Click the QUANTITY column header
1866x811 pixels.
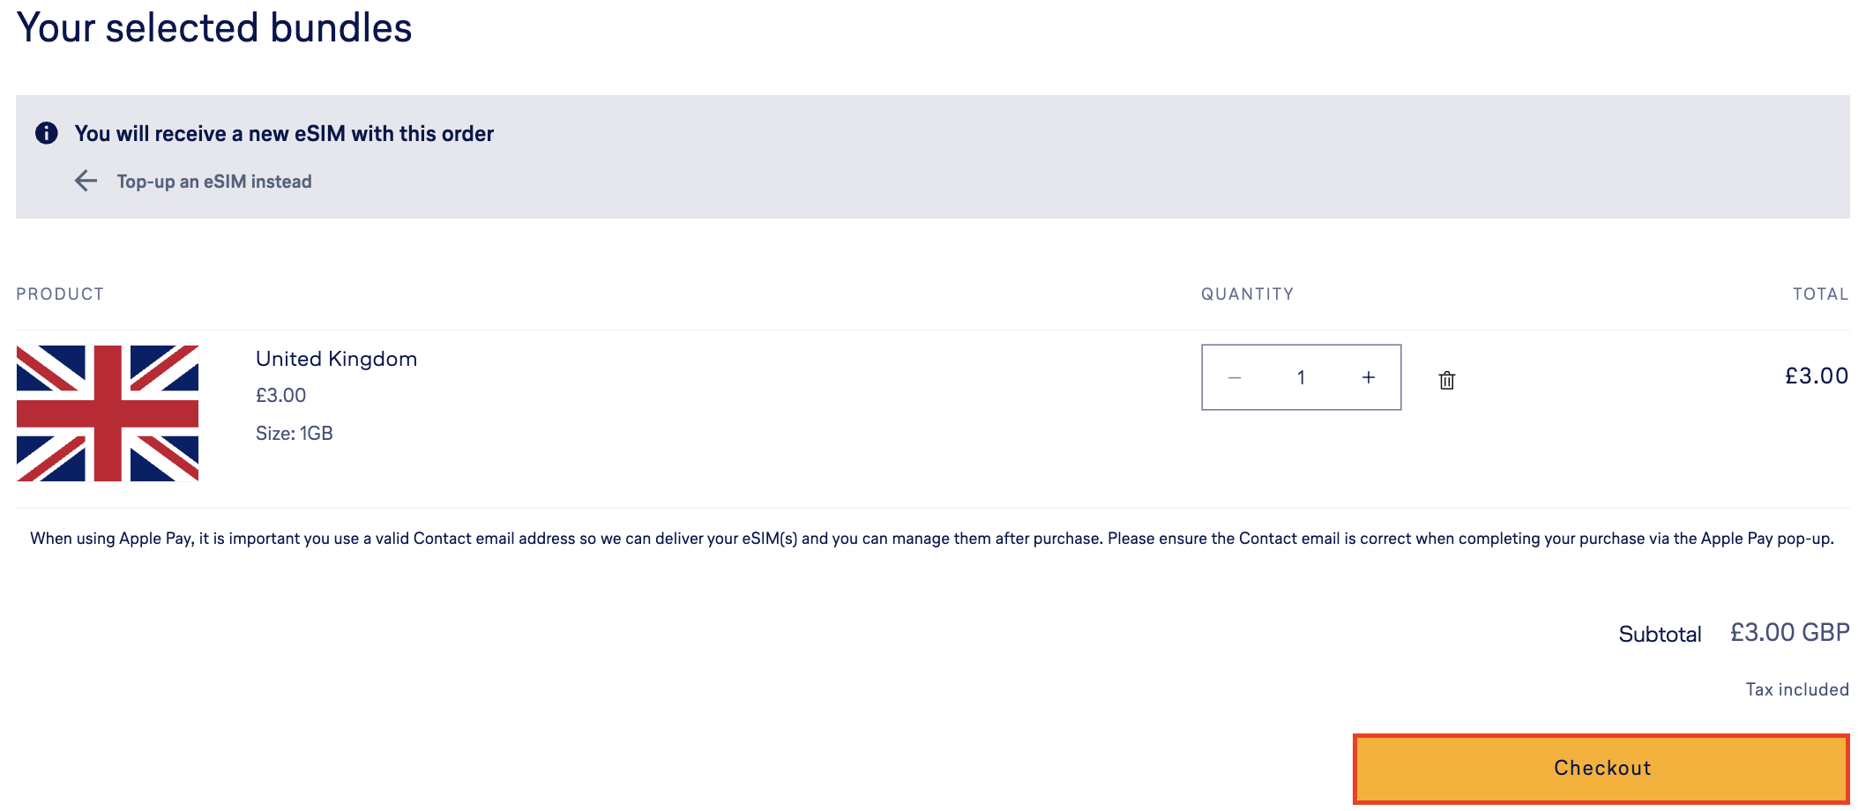[1246, 294]
